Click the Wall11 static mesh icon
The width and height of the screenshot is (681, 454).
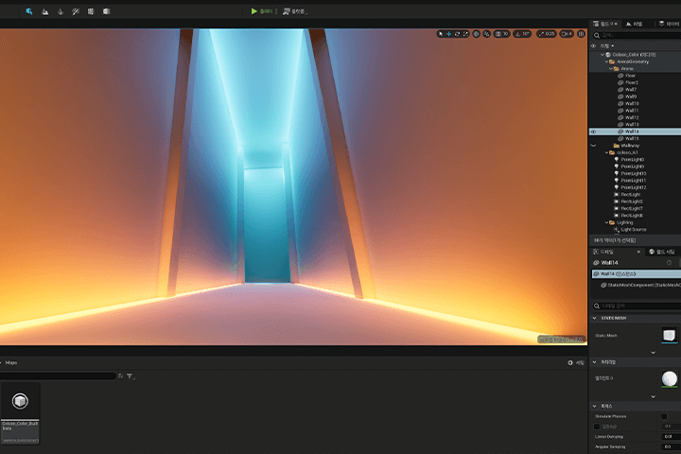click(620, 111)
